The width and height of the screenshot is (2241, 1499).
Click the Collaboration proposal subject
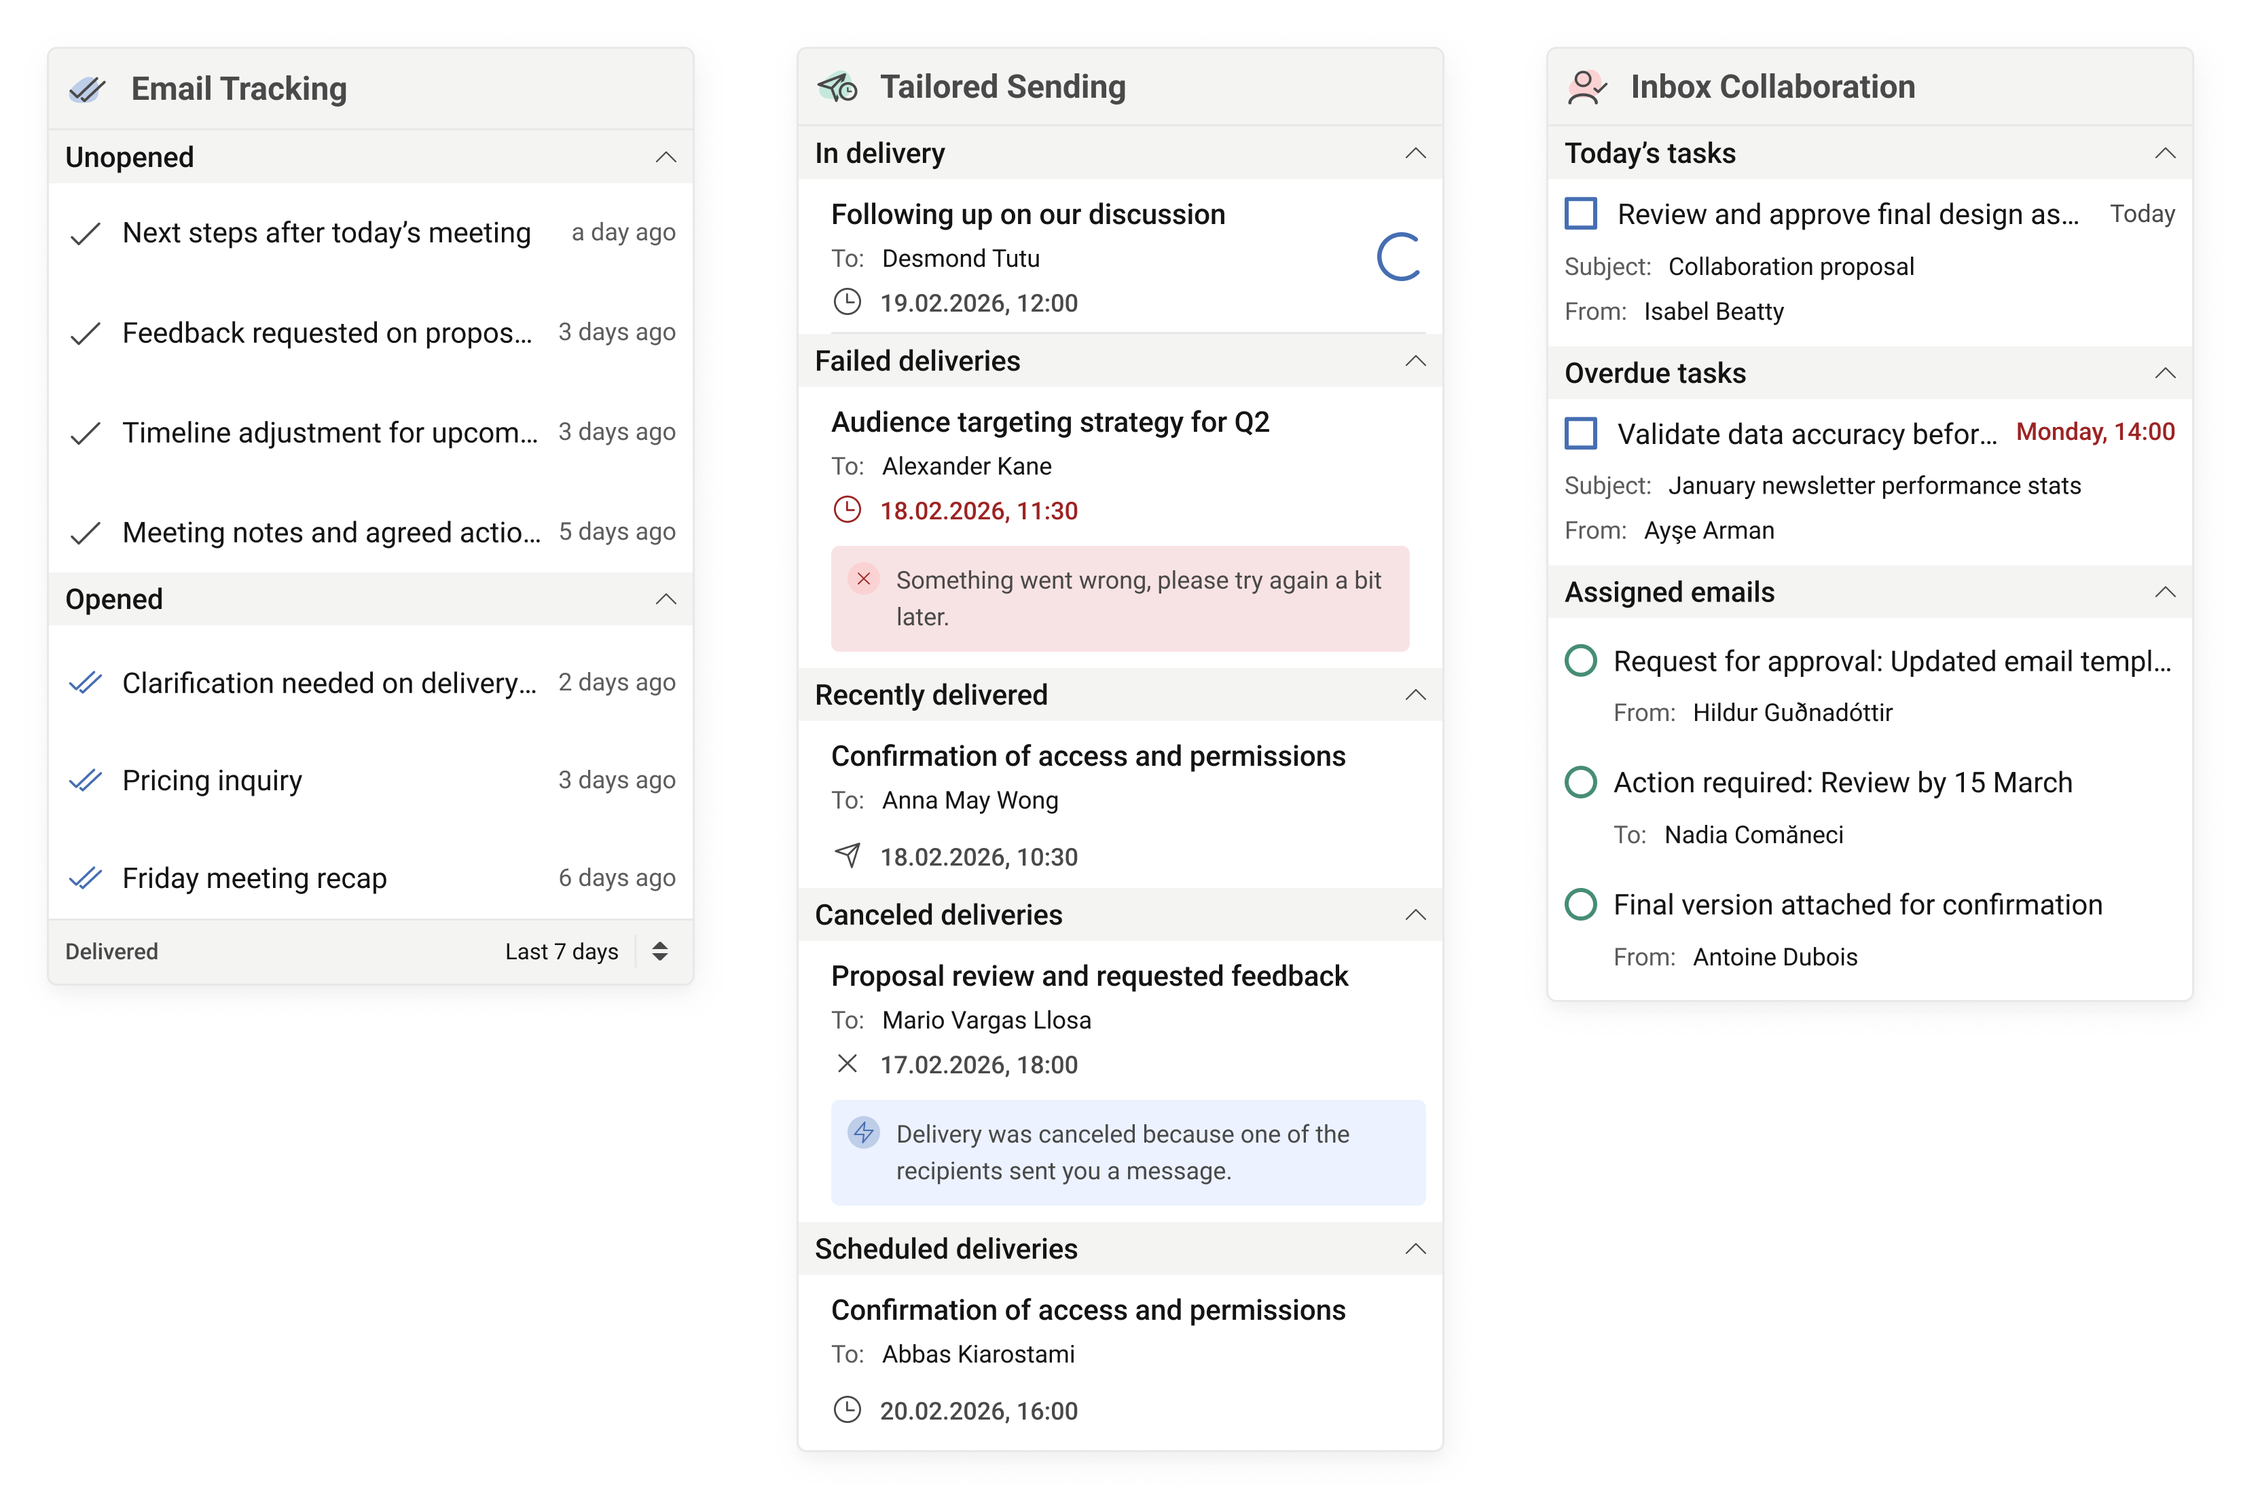pyautogui.click(x=1791, y=265)
